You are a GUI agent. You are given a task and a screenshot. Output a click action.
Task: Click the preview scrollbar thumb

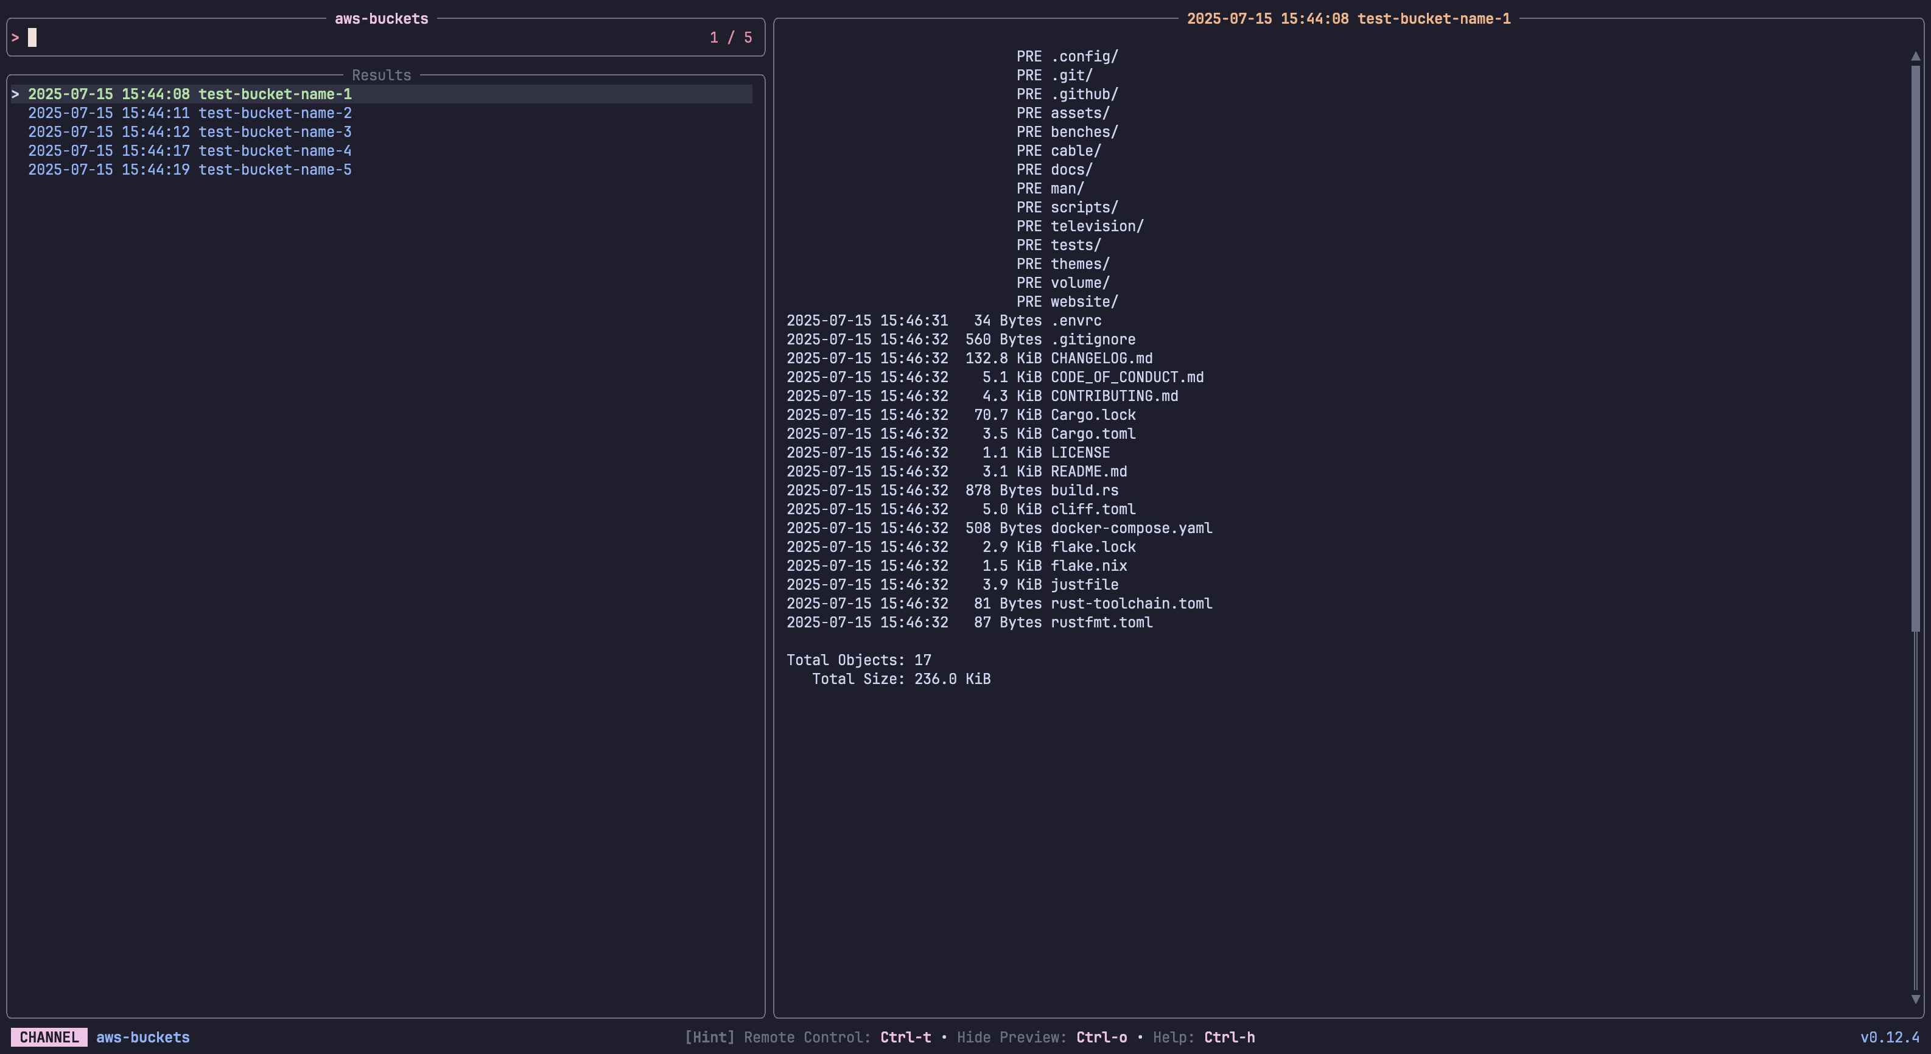pyautogui.click(x=1915, y=348)
